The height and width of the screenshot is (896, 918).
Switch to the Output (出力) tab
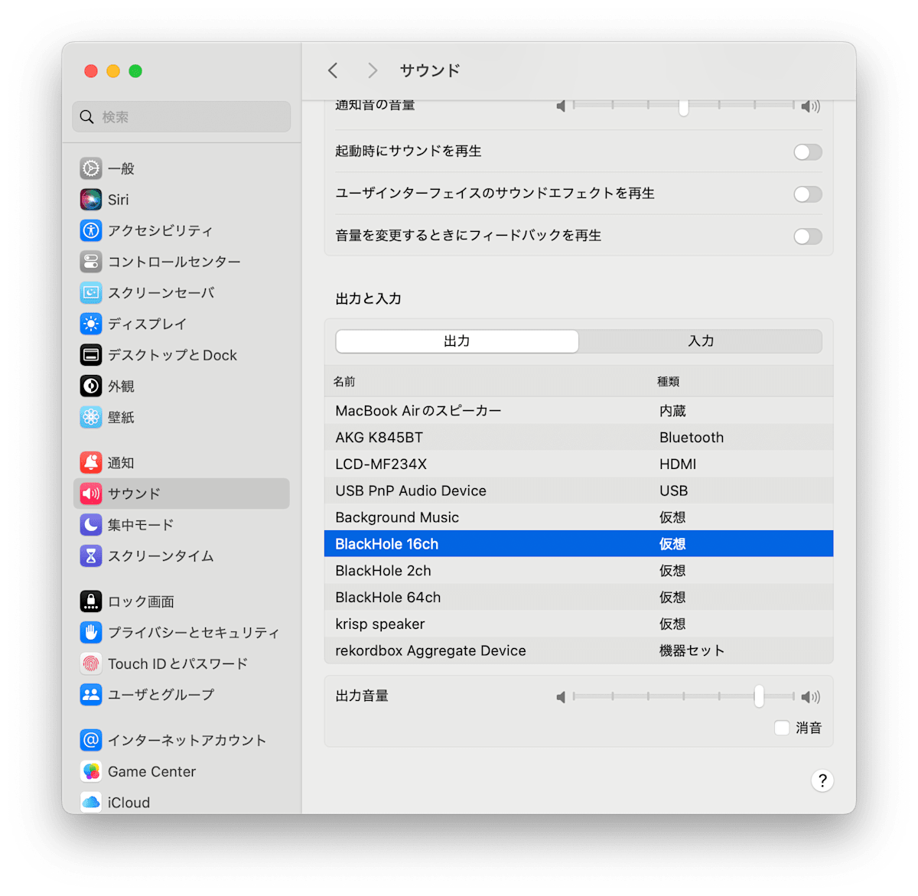tap(457, 341)
